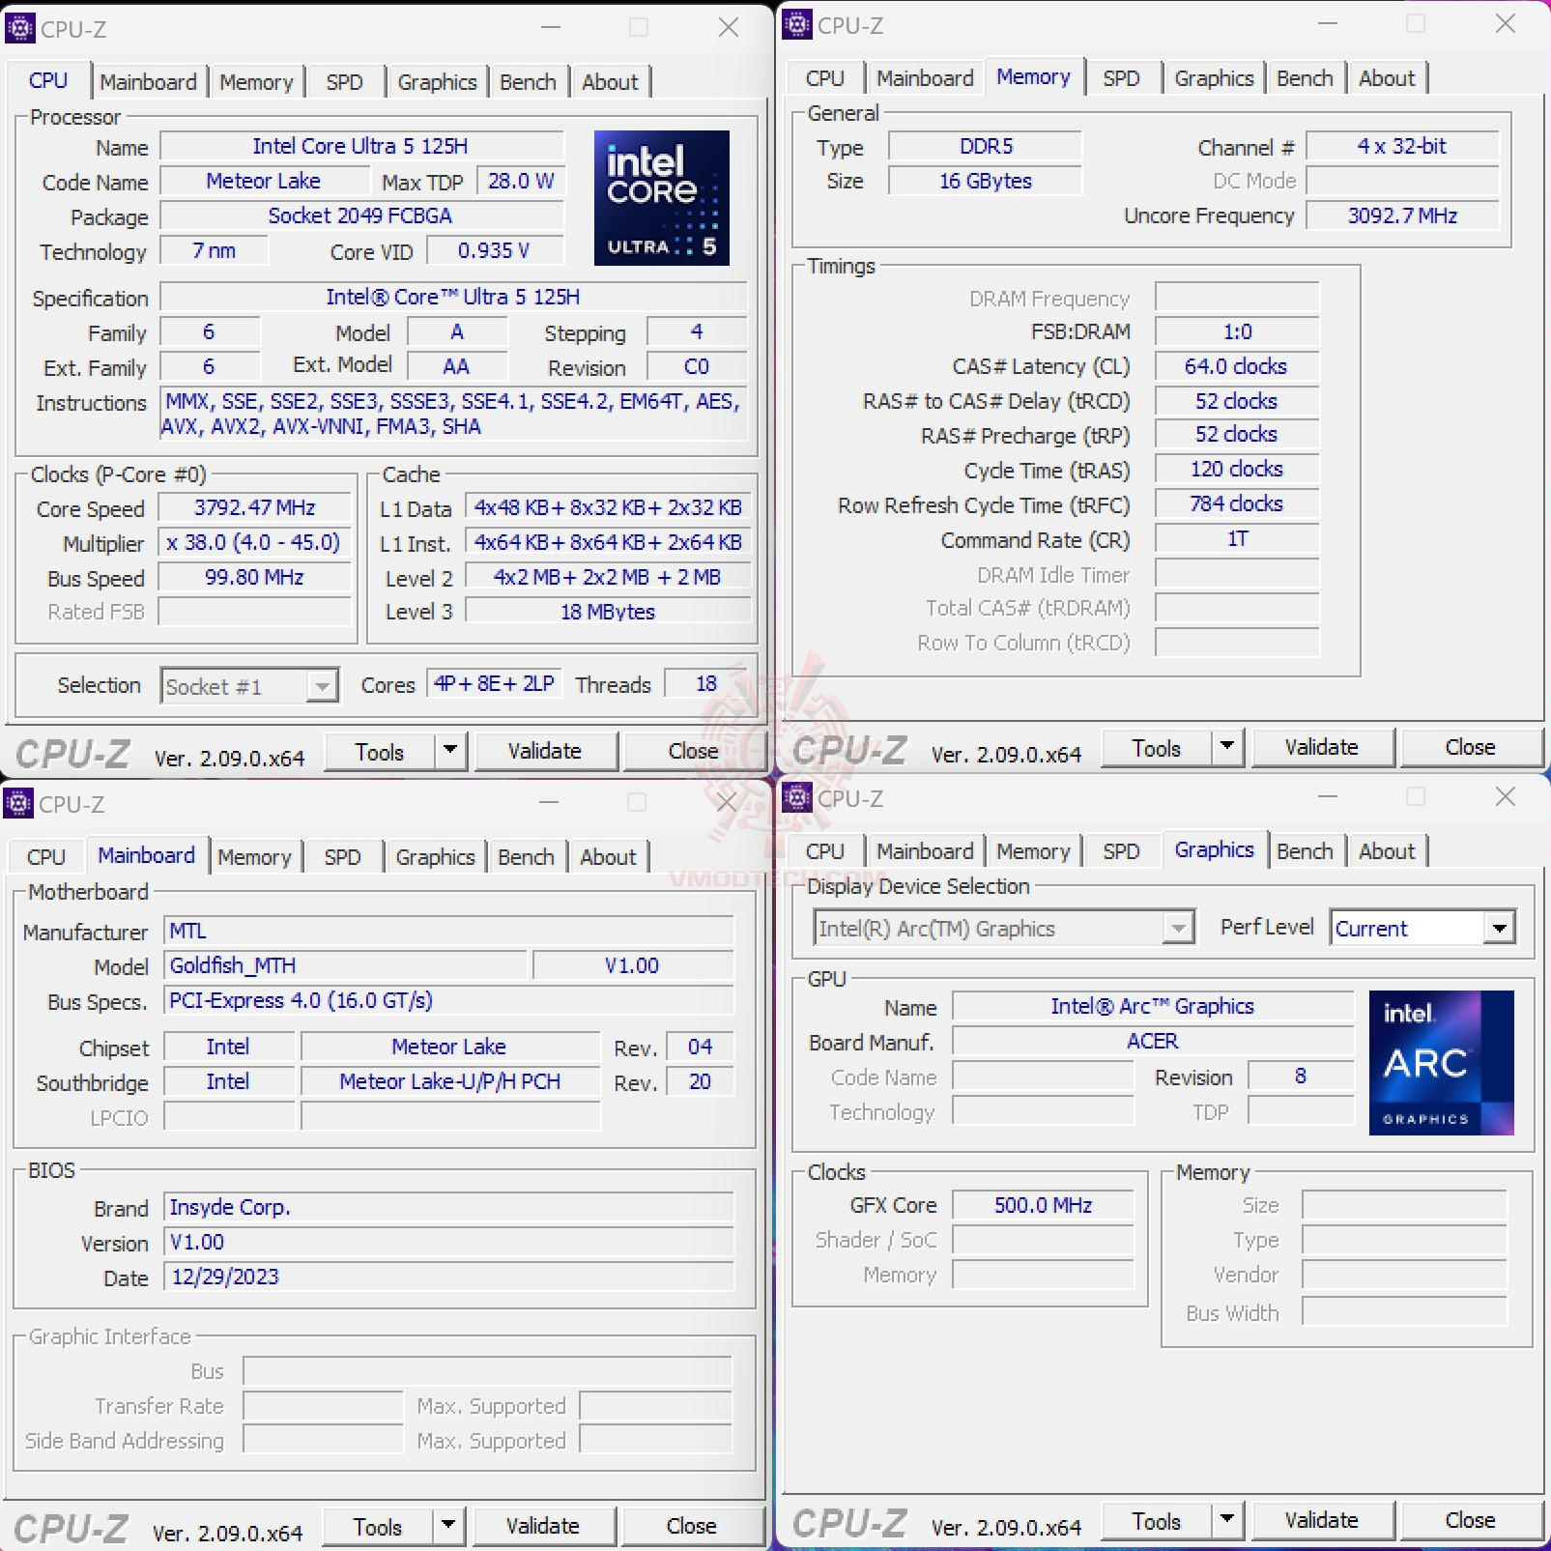Screen dimensions: 1551x1551
Task: Open the Memory tab in the CPU tab window
Action: tap(256, 82)
